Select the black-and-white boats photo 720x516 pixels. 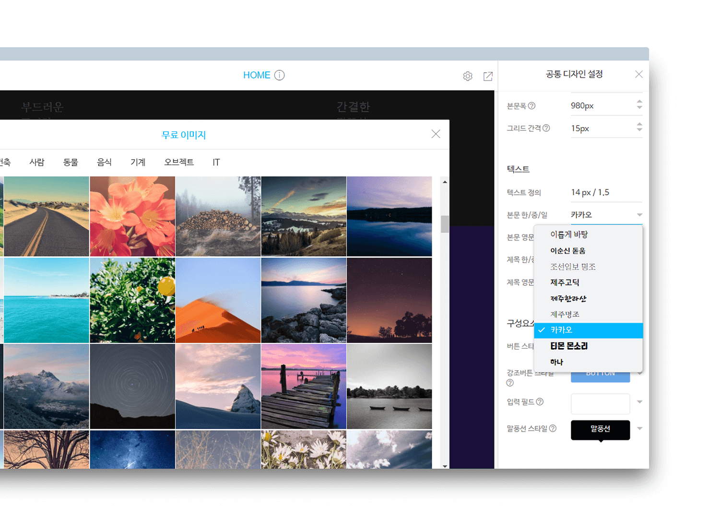click(390, 386)
